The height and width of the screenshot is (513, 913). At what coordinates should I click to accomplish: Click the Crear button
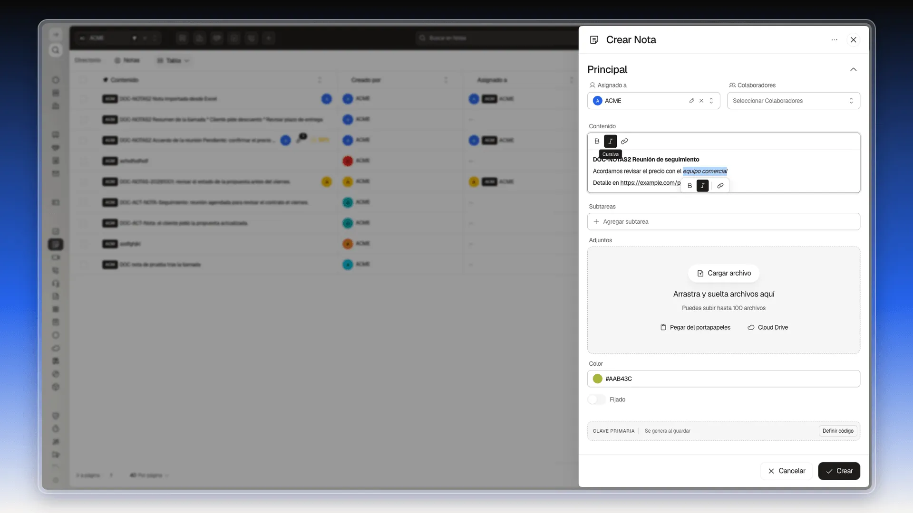[839, 471]
